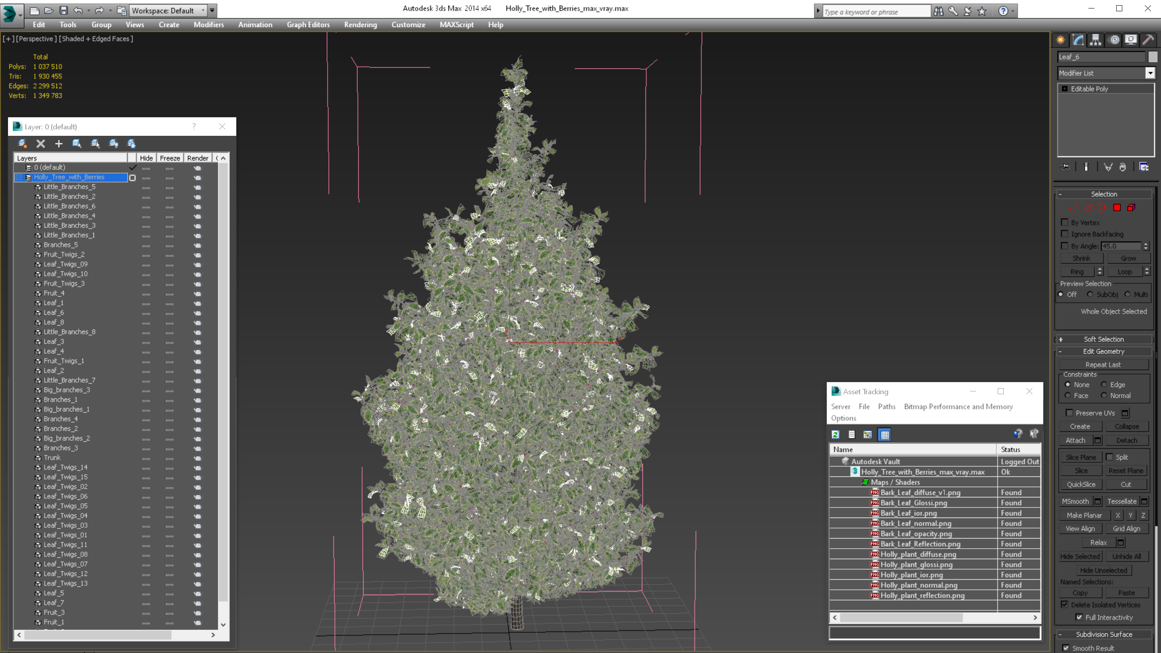Select Edge constraint radio button
The height and width of the screenshot is (653, 1161).
pyautogui.click(x=1104, y=385)
